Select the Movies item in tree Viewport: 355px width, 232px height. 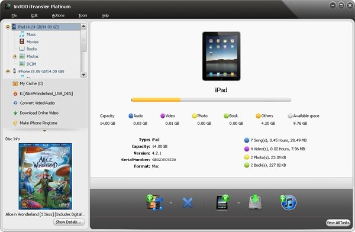pyautogui.click(x=33, y=41)
